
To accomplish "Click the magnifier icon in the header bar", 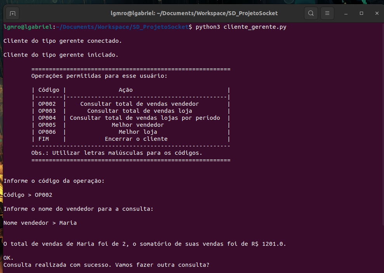I will (311, 13).
